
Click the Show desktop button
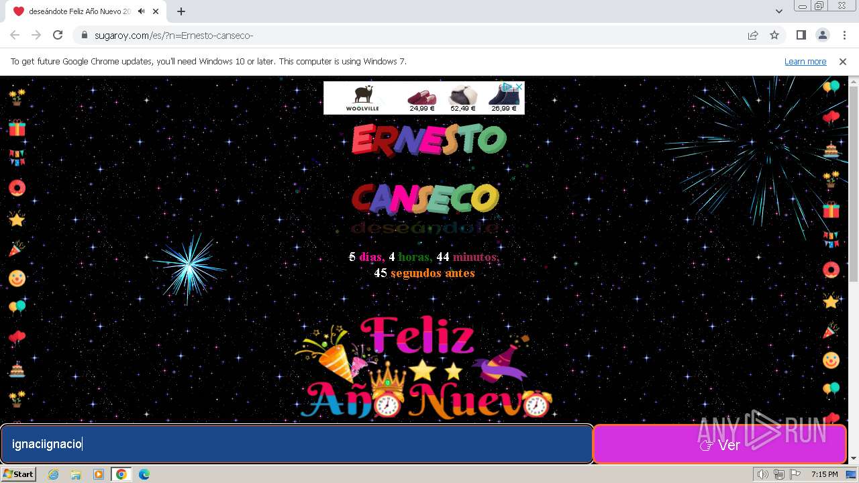(x=852, y=474)
